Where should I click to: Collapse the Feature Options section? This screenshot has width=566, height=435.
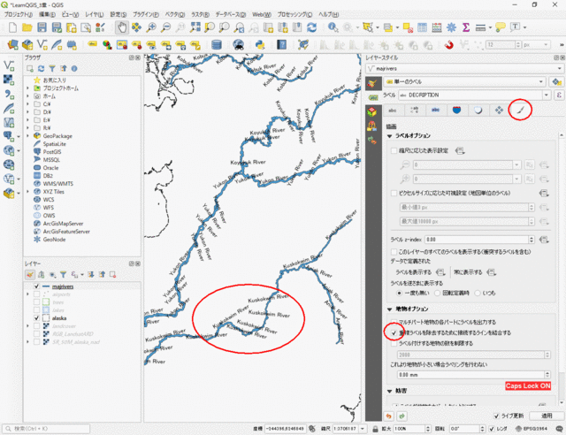pyautogui.click(x=390, y=309)
